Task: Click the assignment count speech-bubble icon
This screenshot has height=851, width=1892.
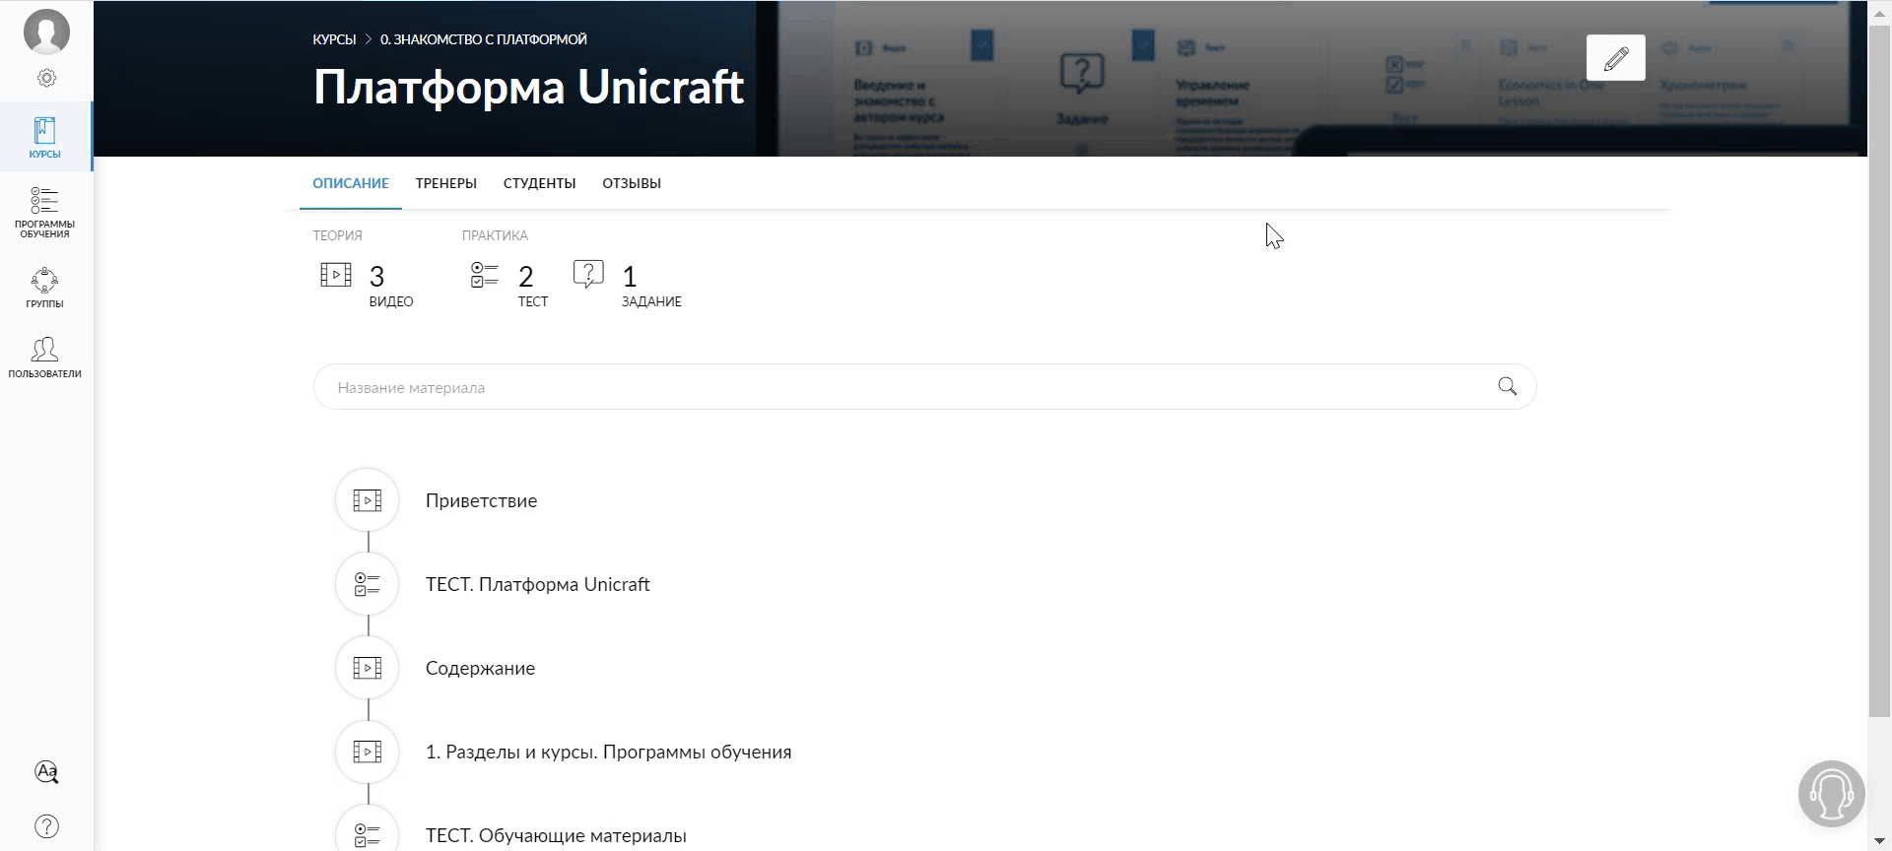Action: point(588,274)
